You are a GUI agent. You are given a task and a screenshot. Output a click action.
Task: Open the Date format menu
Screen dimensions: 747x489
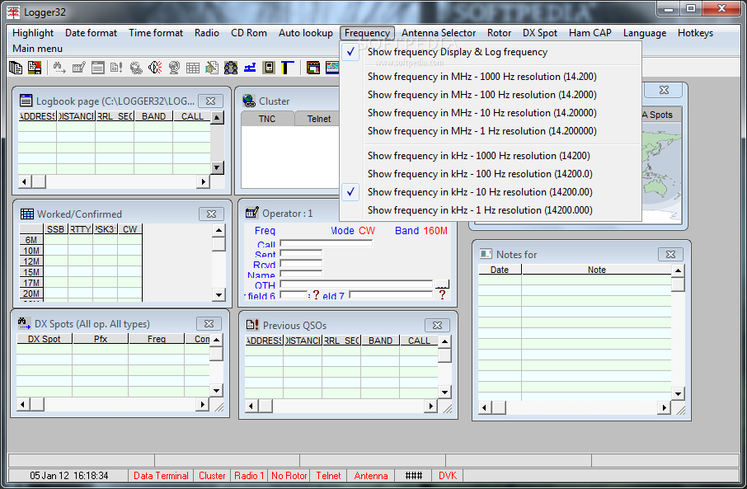click(x=91, y=33)
